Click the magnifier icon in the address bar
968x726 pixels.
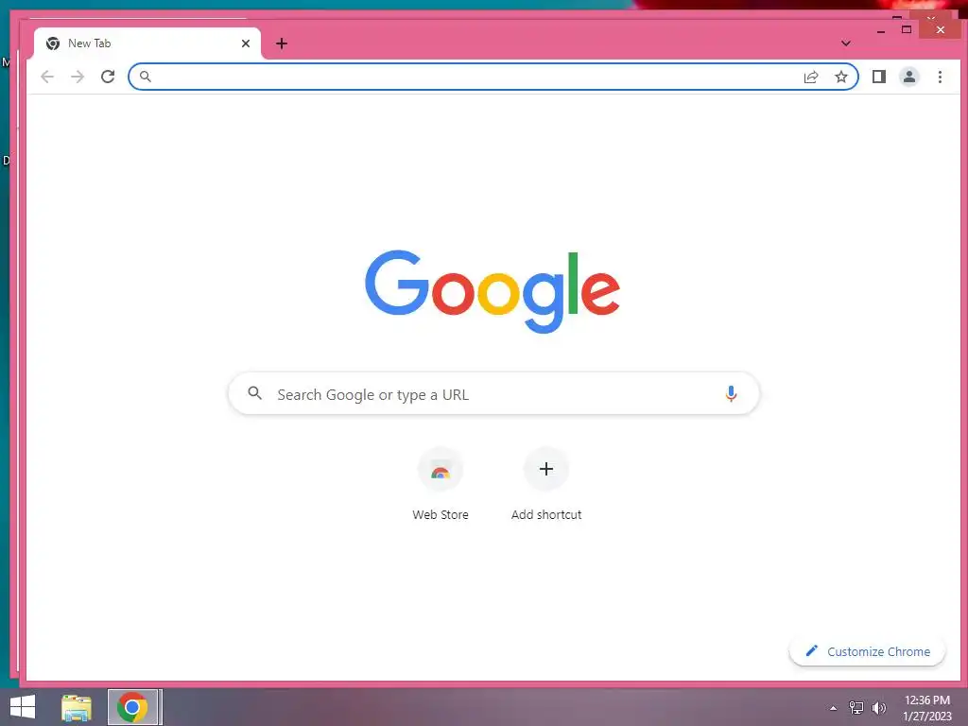(x=145, y=77)
